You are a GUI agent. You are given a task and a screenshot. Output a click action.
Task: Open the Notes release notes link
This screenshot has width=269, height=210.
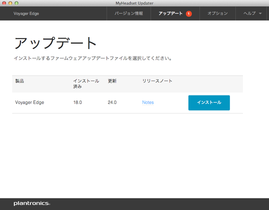(x=148, y=102)
